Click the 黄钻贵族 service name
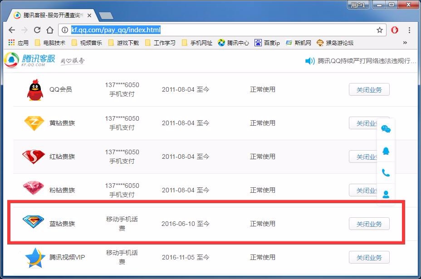Image resolution: width=421 pixels, height=279 pixels. 62,123
